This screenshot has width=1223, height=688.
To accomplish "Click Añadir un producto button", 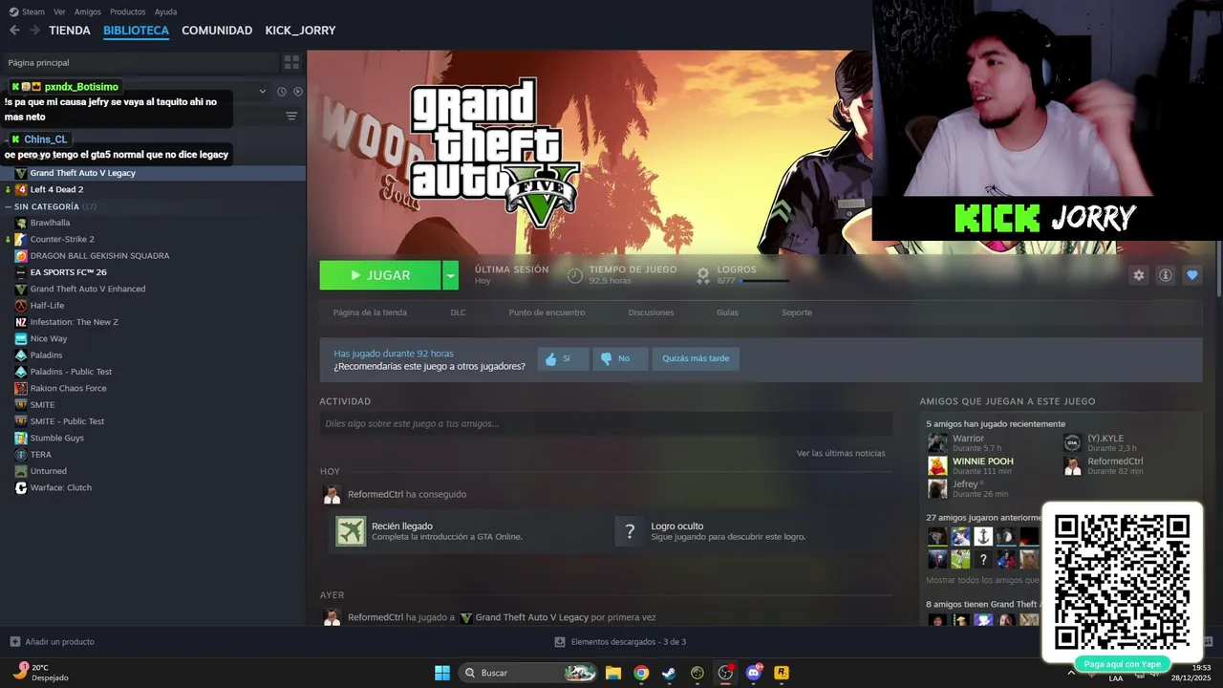I will [52, 641].
